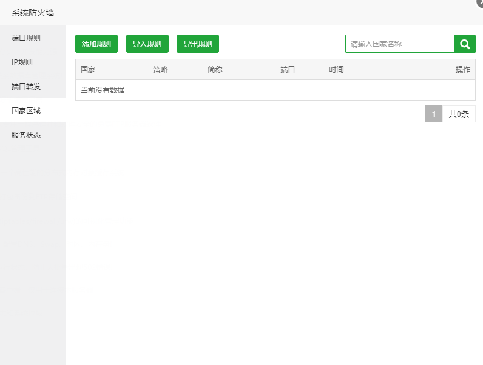The width and height of the screenshot is (483, 365).
Task: Click the 导入规则 button
Action: pos(147,44)
